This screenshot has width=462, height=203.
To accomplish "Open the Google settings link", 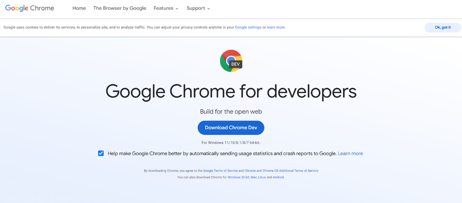I will pos(248,28).
